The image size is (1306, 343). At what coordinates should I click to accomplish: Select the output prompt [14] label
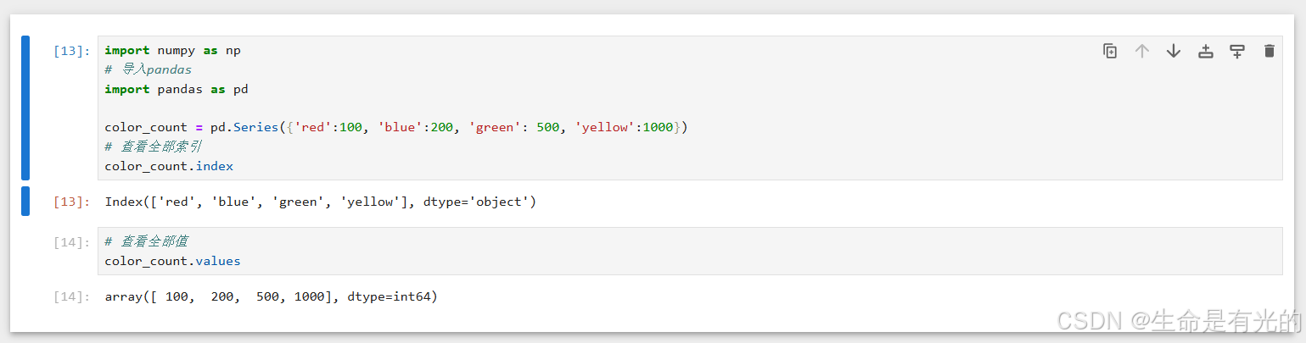coord(71,297)
